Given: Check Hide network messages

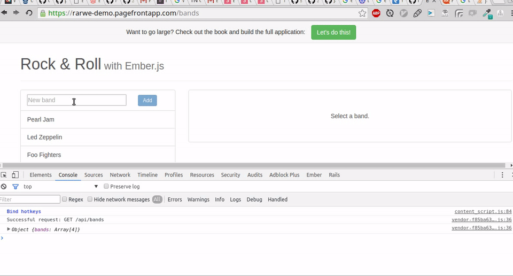Looking at the screenshot, I should tap(90, 199).
